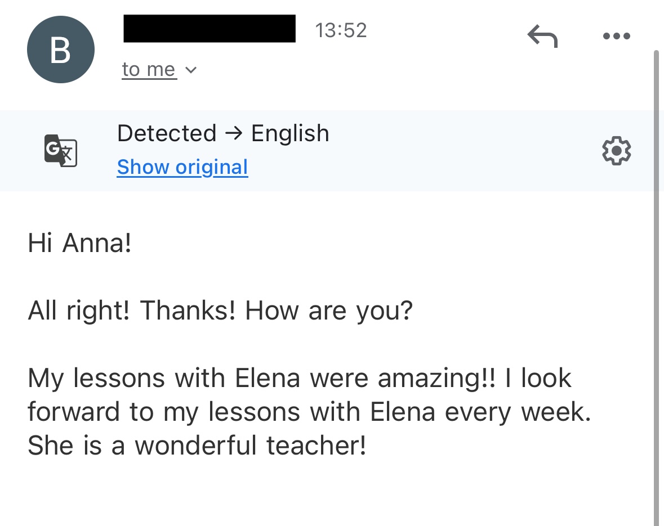Expand recipient details chevron beside "to me"

tap(191, 70)
